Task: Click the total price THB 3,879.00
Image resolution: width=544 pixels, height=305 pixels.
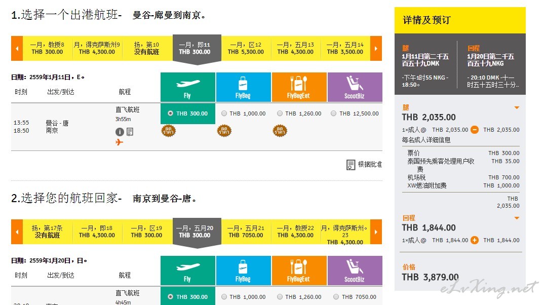Action: click(x=430, y=277)
